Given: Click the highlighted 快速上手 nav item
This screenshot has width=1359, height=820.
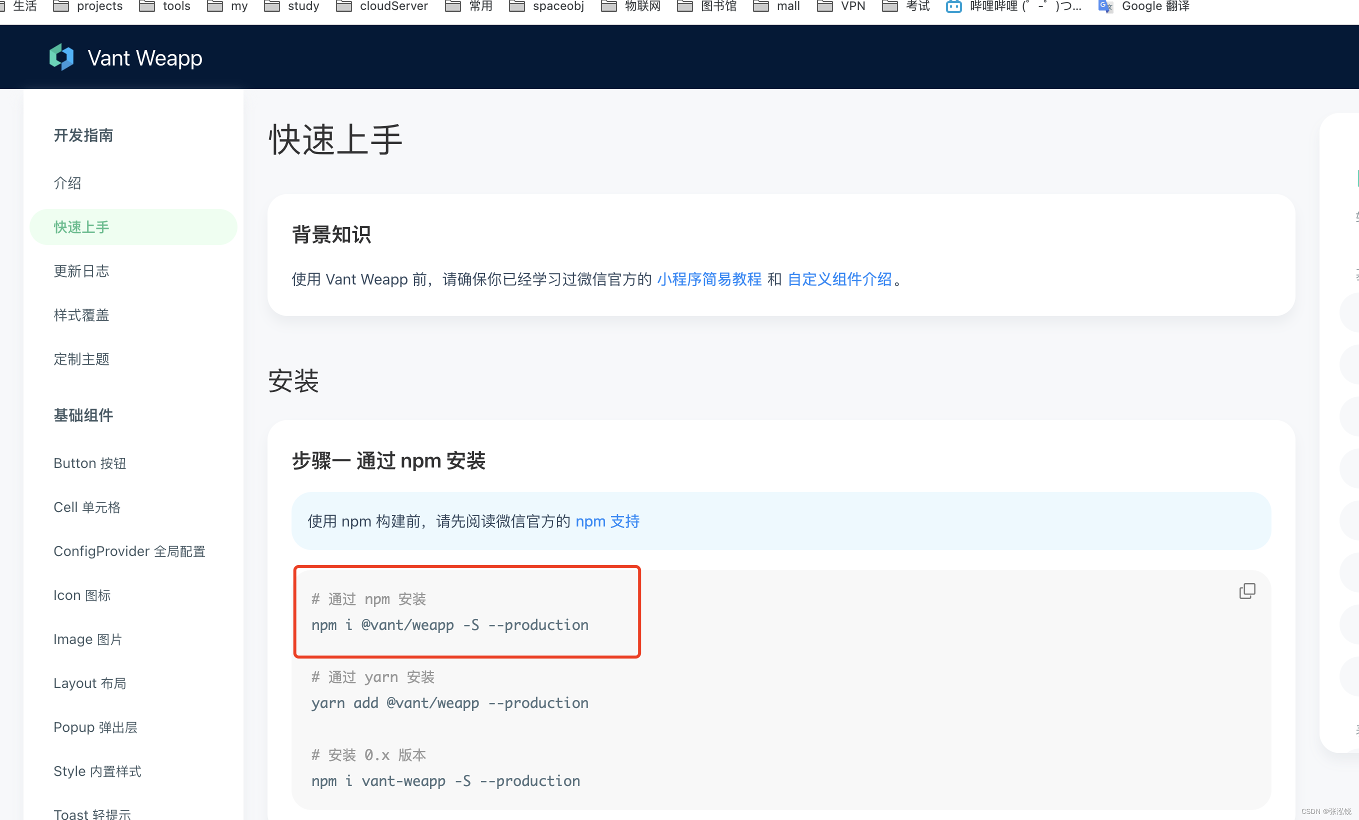Looking at the screenshot, I should pos(80,226).
